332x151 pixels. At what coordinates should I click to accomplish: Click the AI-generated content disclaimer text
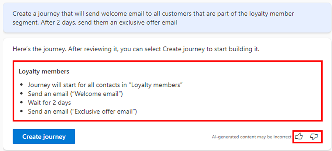251,137
